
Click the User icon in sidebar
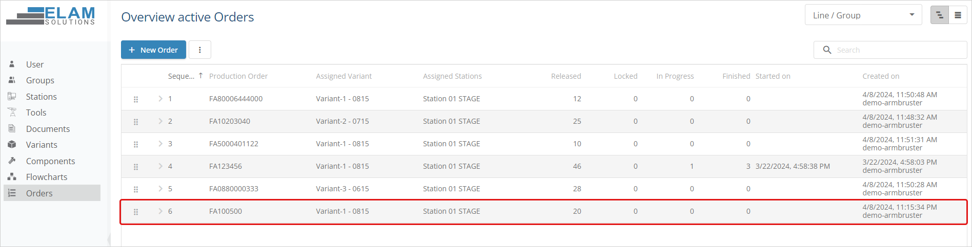[12, 64]
